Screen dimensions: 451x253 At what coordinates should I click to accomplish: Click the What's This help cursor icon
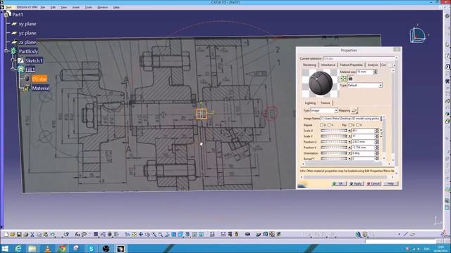point(66,234)
